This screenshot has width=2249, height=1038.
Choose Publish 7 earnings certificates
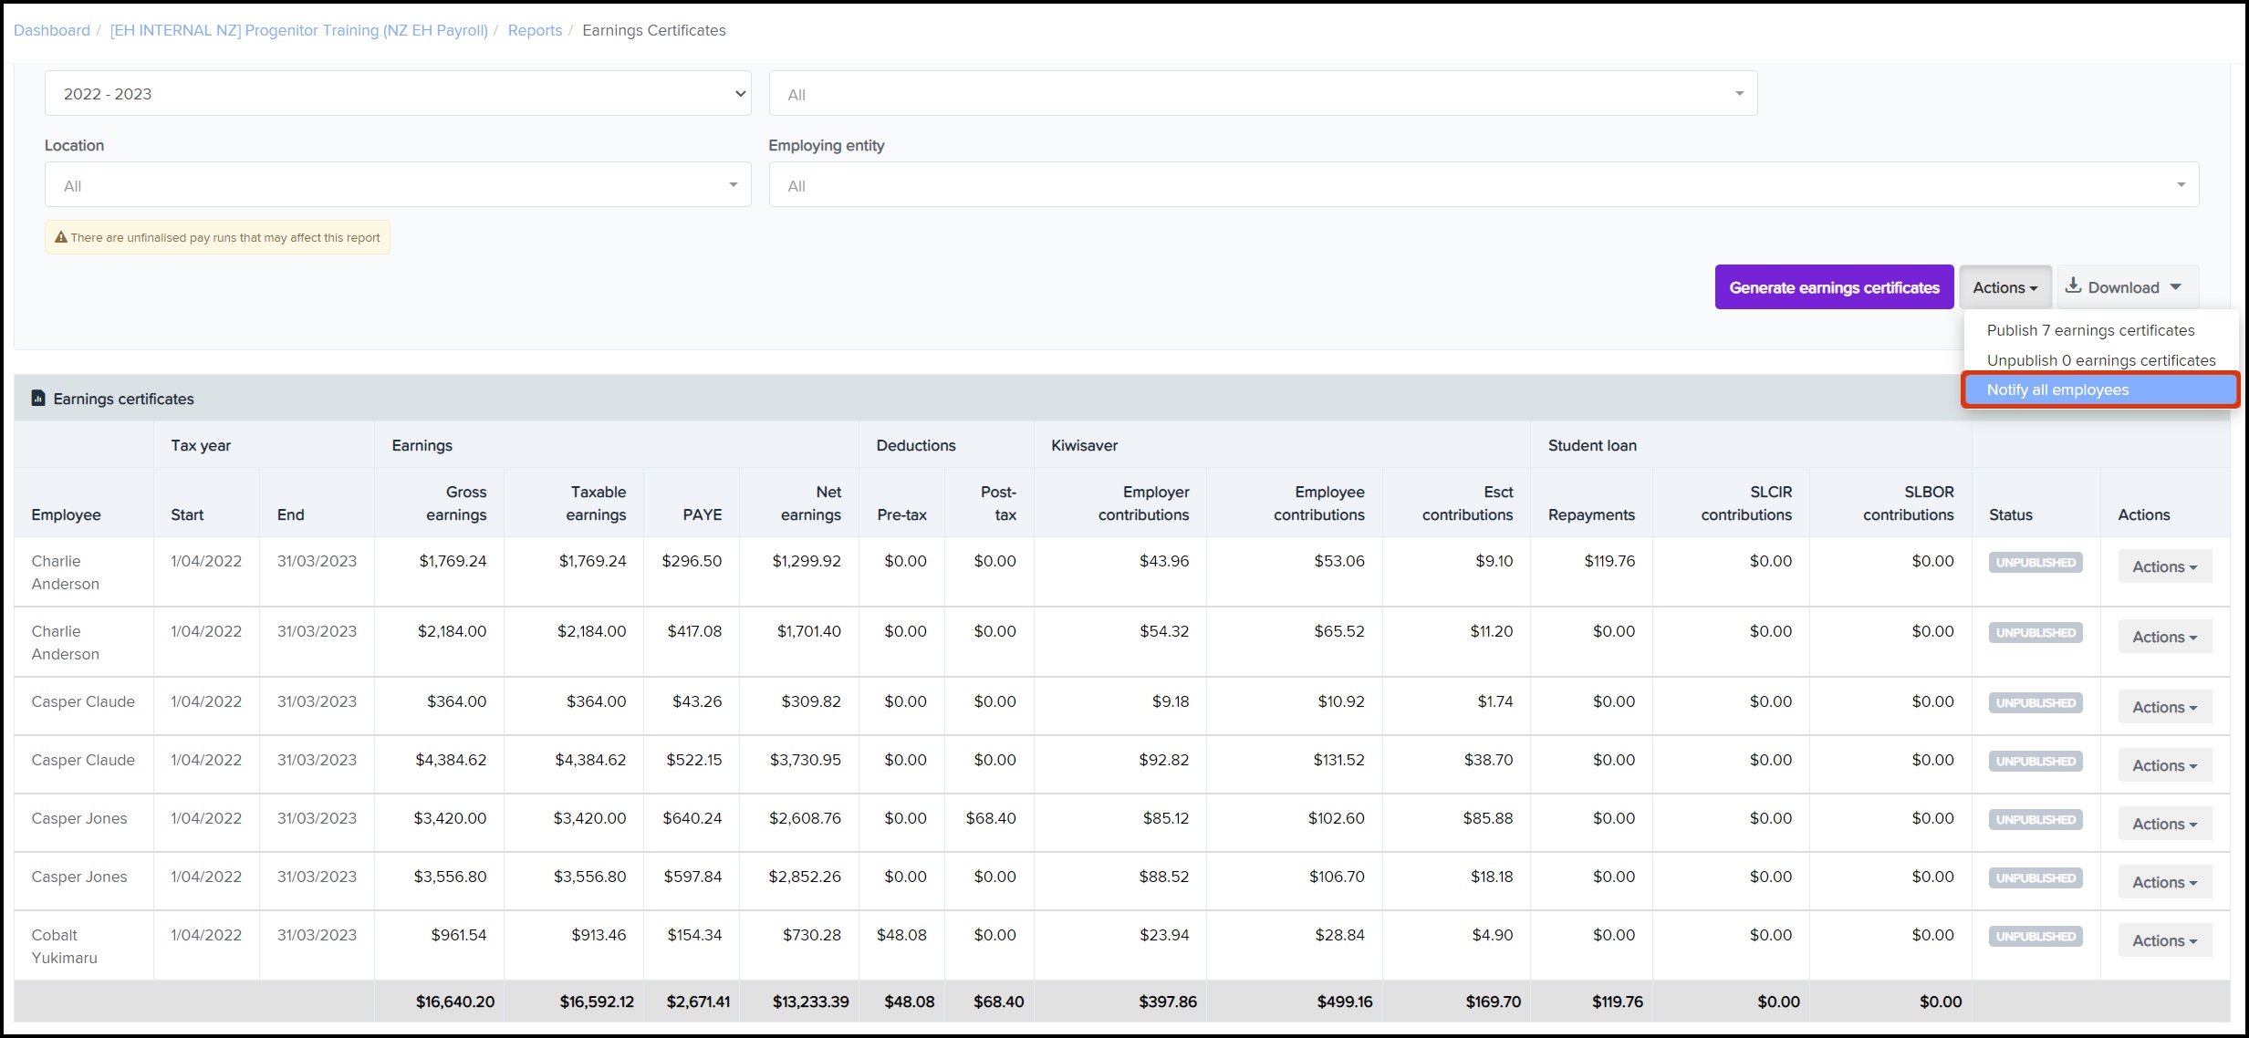[2090, 330]
